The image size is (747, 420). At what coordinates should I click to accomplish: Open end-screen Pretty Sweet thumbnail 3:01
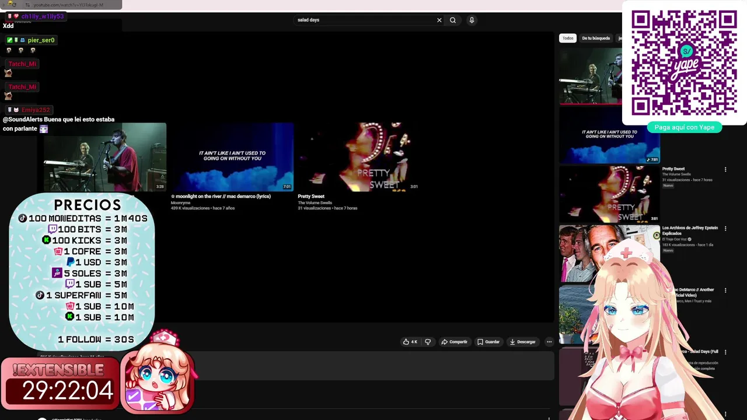click(x=358, y=157)
